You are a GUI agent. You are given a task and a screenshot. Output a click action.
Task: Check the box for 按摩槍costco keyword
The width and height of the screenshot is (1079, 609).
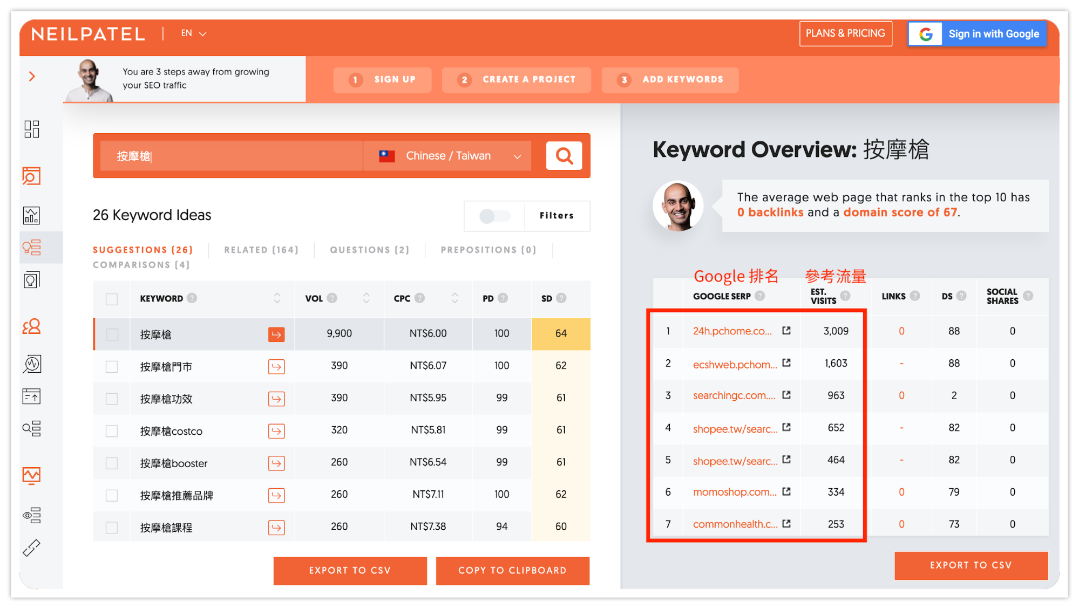[112, 431]
